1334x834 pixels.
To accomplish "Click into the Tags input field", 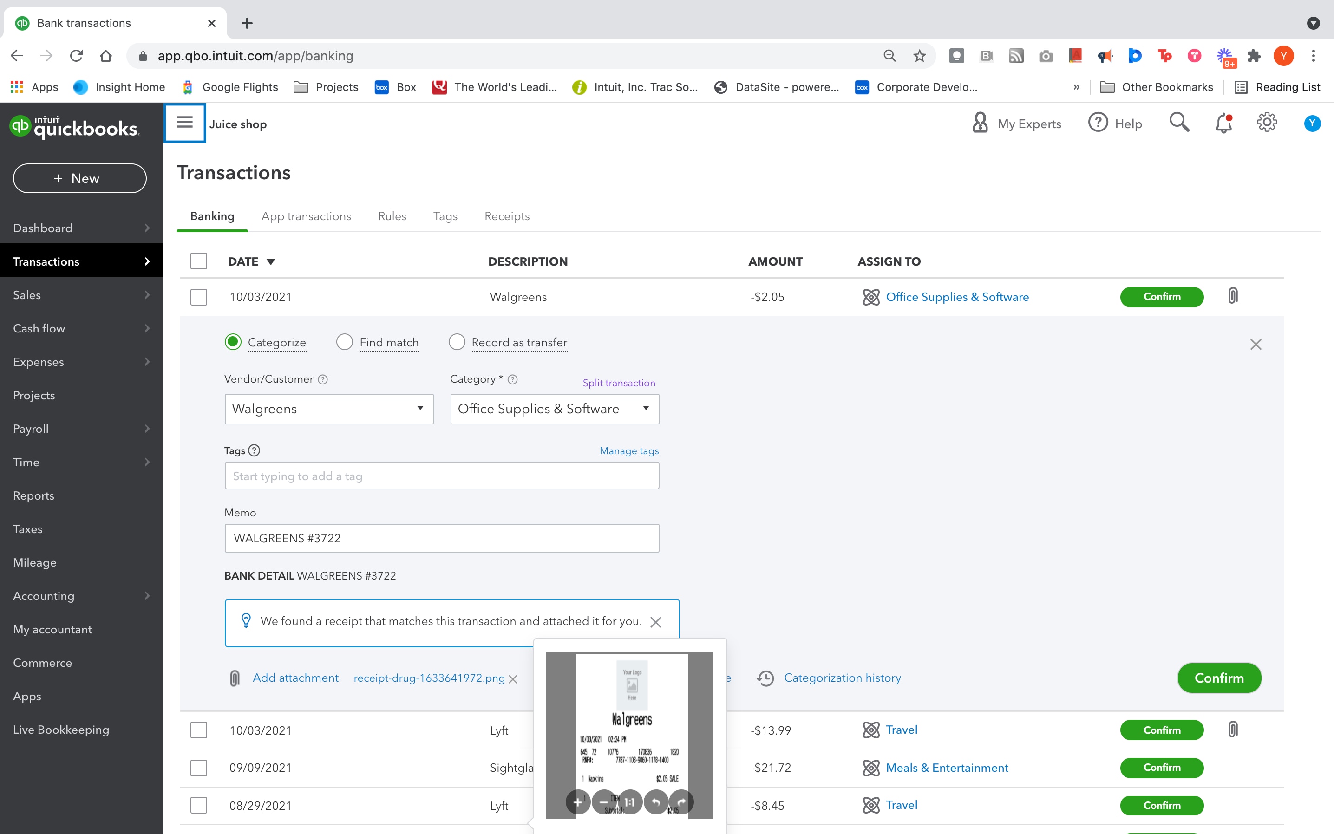I will pyautogui.click(x=442, y=476).
